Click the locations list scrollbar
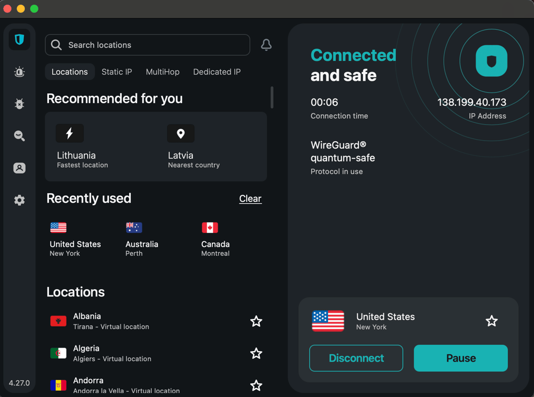Viewport: 534px width, 397px height. coord(272,97)
